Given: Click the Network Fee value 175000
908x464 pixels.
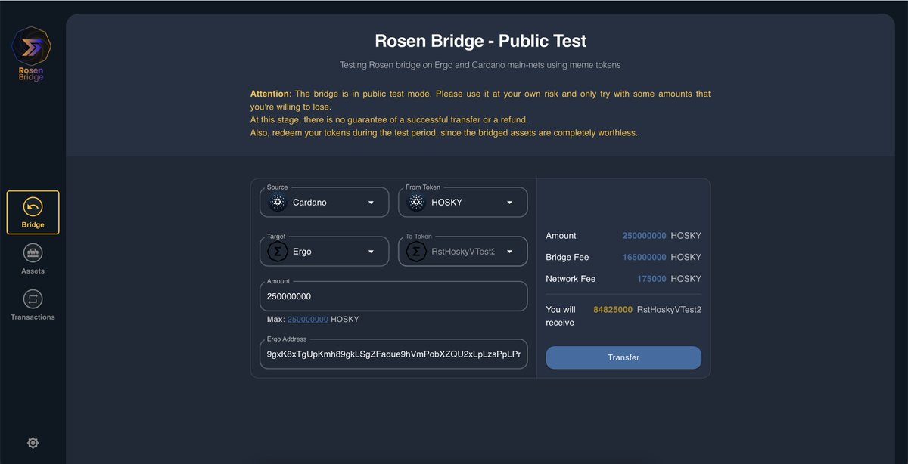Looking at the screenshot, I should 651,279.
